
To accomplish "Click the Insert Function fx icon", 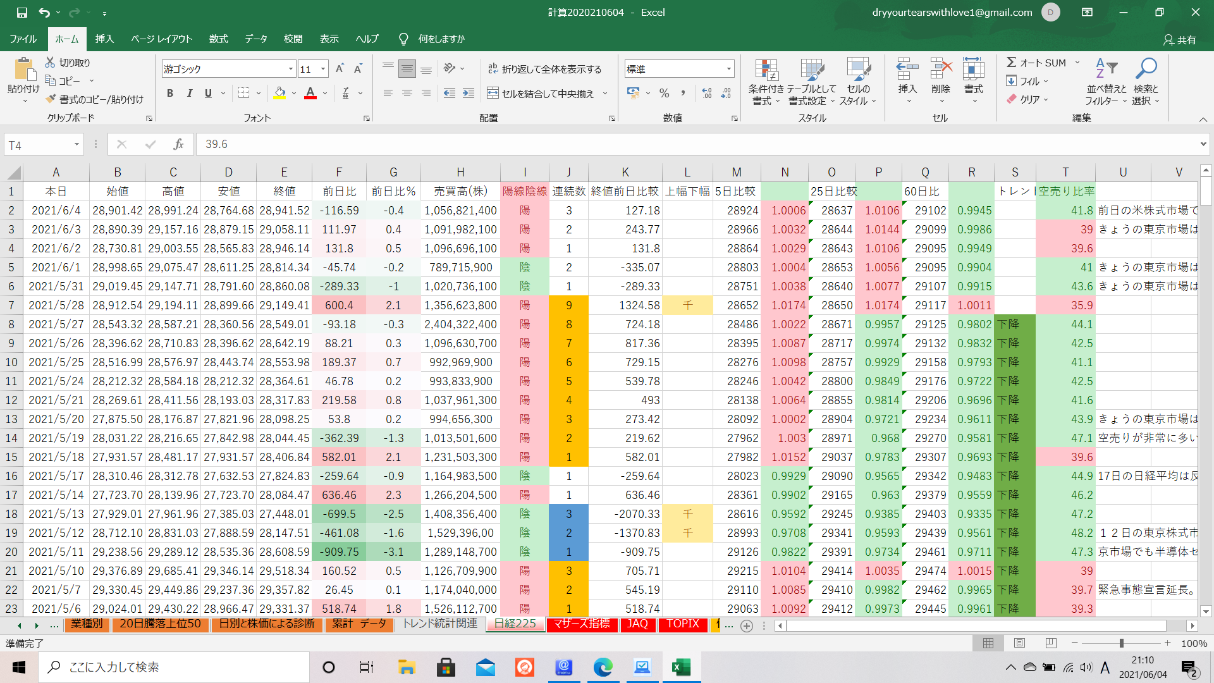I will 178,144.
